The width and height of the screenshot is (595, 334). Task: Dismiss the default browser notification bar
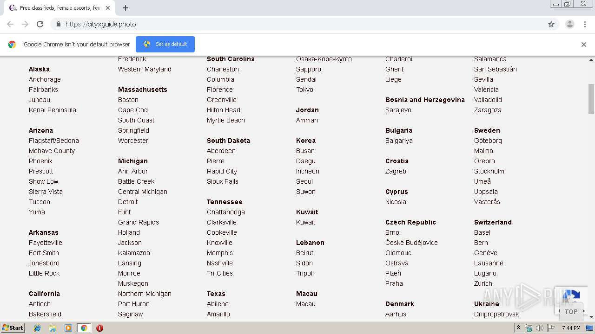click(584, 45)
